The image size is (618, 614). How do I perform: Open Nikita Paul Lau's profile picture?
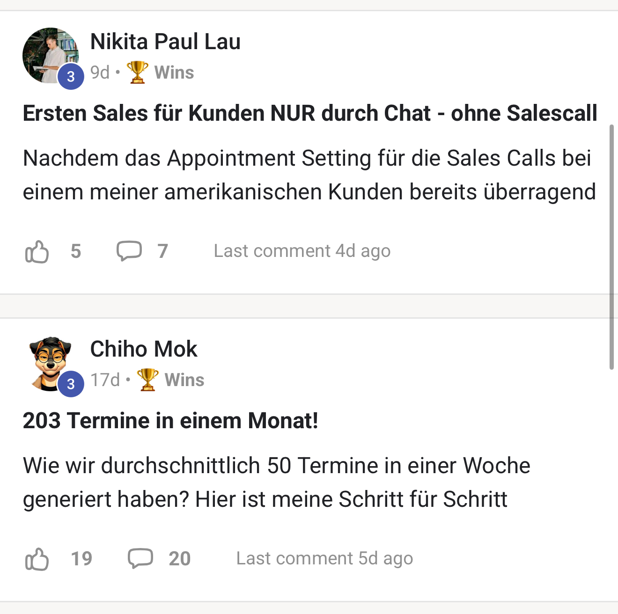click(47, 52)
